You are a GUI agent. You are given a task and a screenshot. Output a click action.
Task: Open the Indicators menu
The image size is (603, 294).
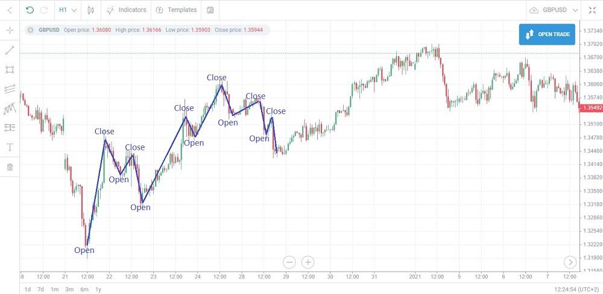126,10
